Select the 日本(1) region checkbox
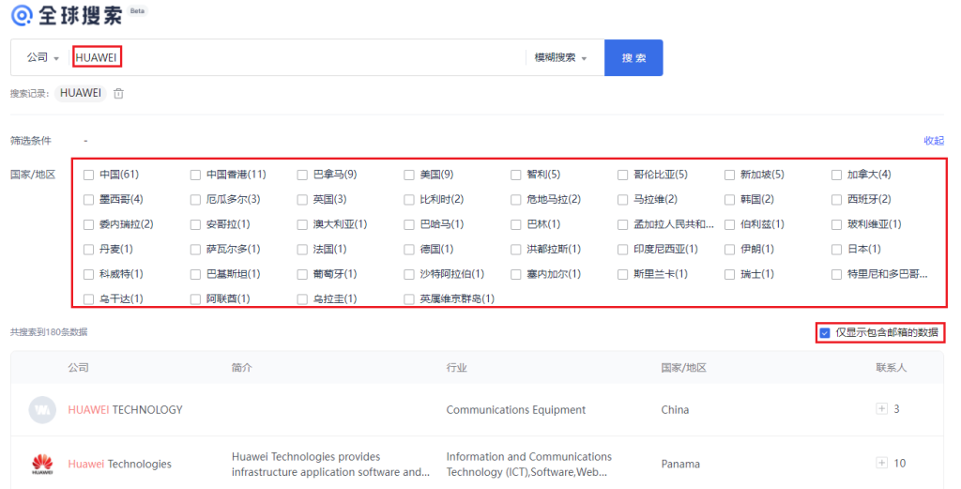This screenshot has width=961, height=489. point(837,249)
